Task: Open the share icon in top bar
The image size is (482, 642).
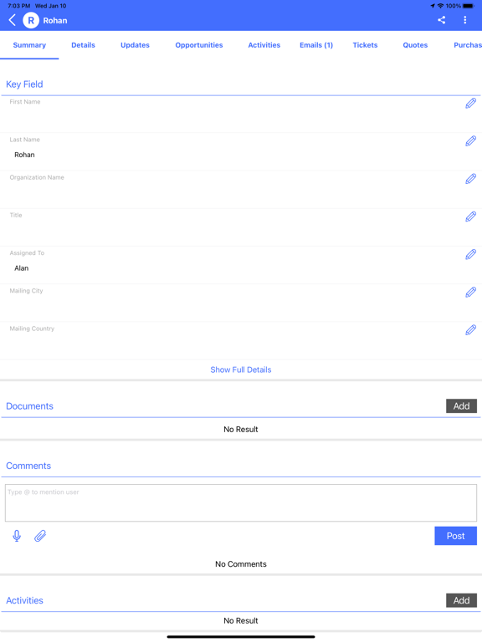Action: click(442, 20)
